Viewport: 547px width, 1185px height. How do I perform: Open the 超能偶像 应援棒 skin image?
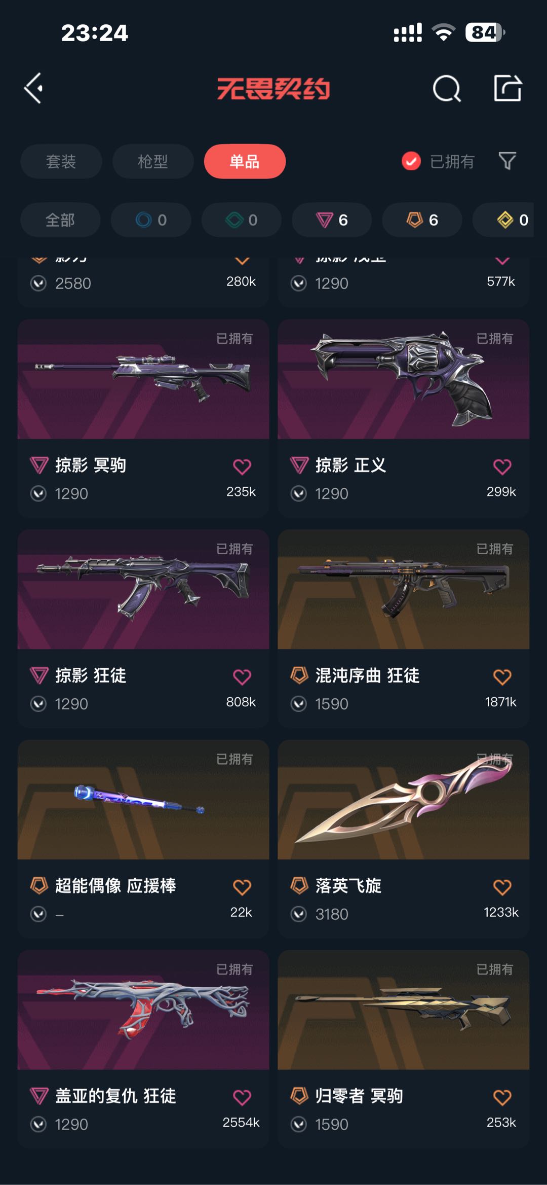pos(143,800)
